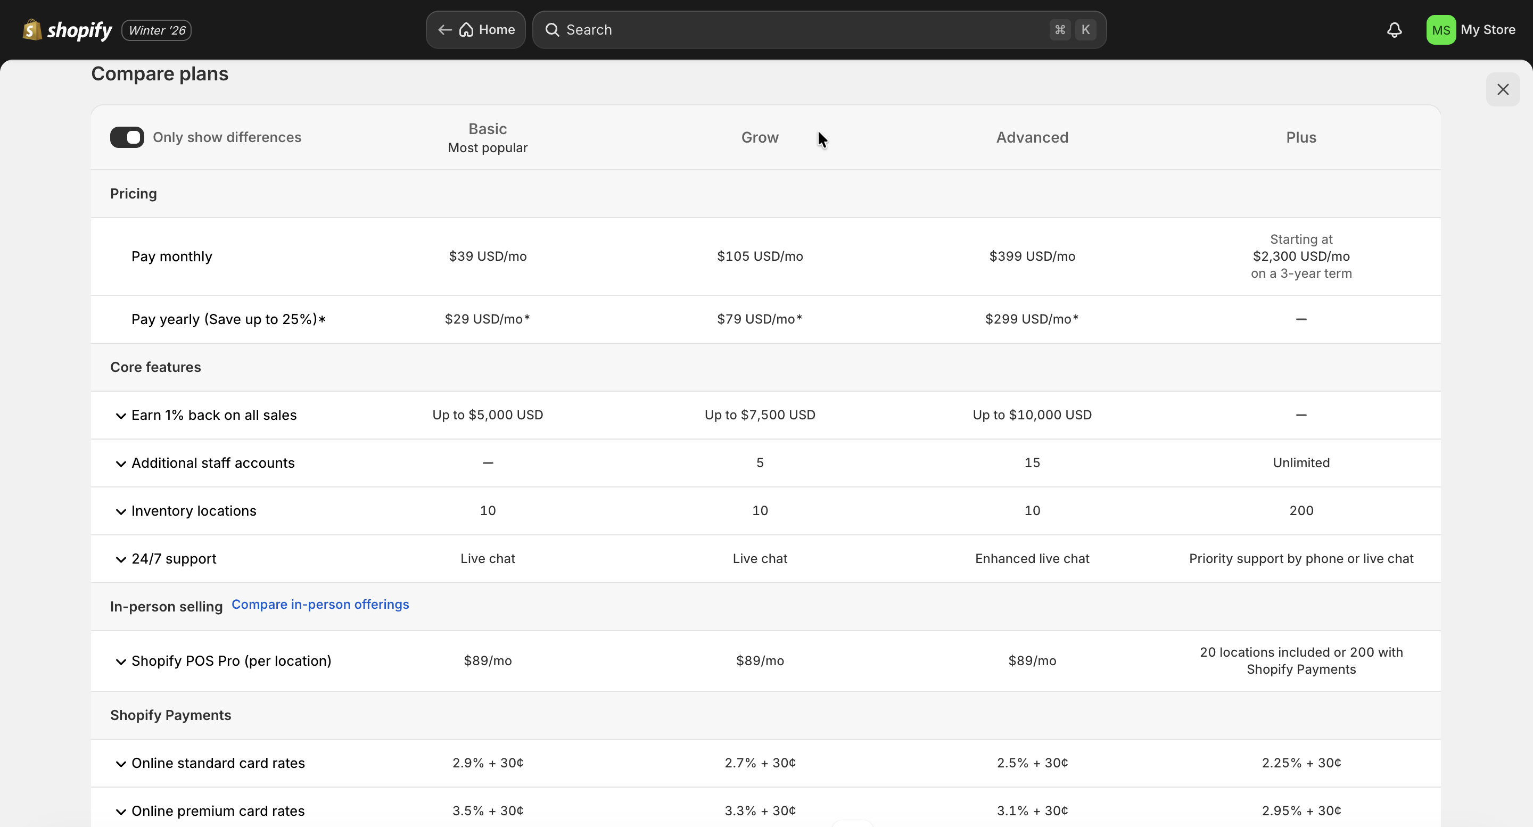Click the command key badge in search

1060,30
